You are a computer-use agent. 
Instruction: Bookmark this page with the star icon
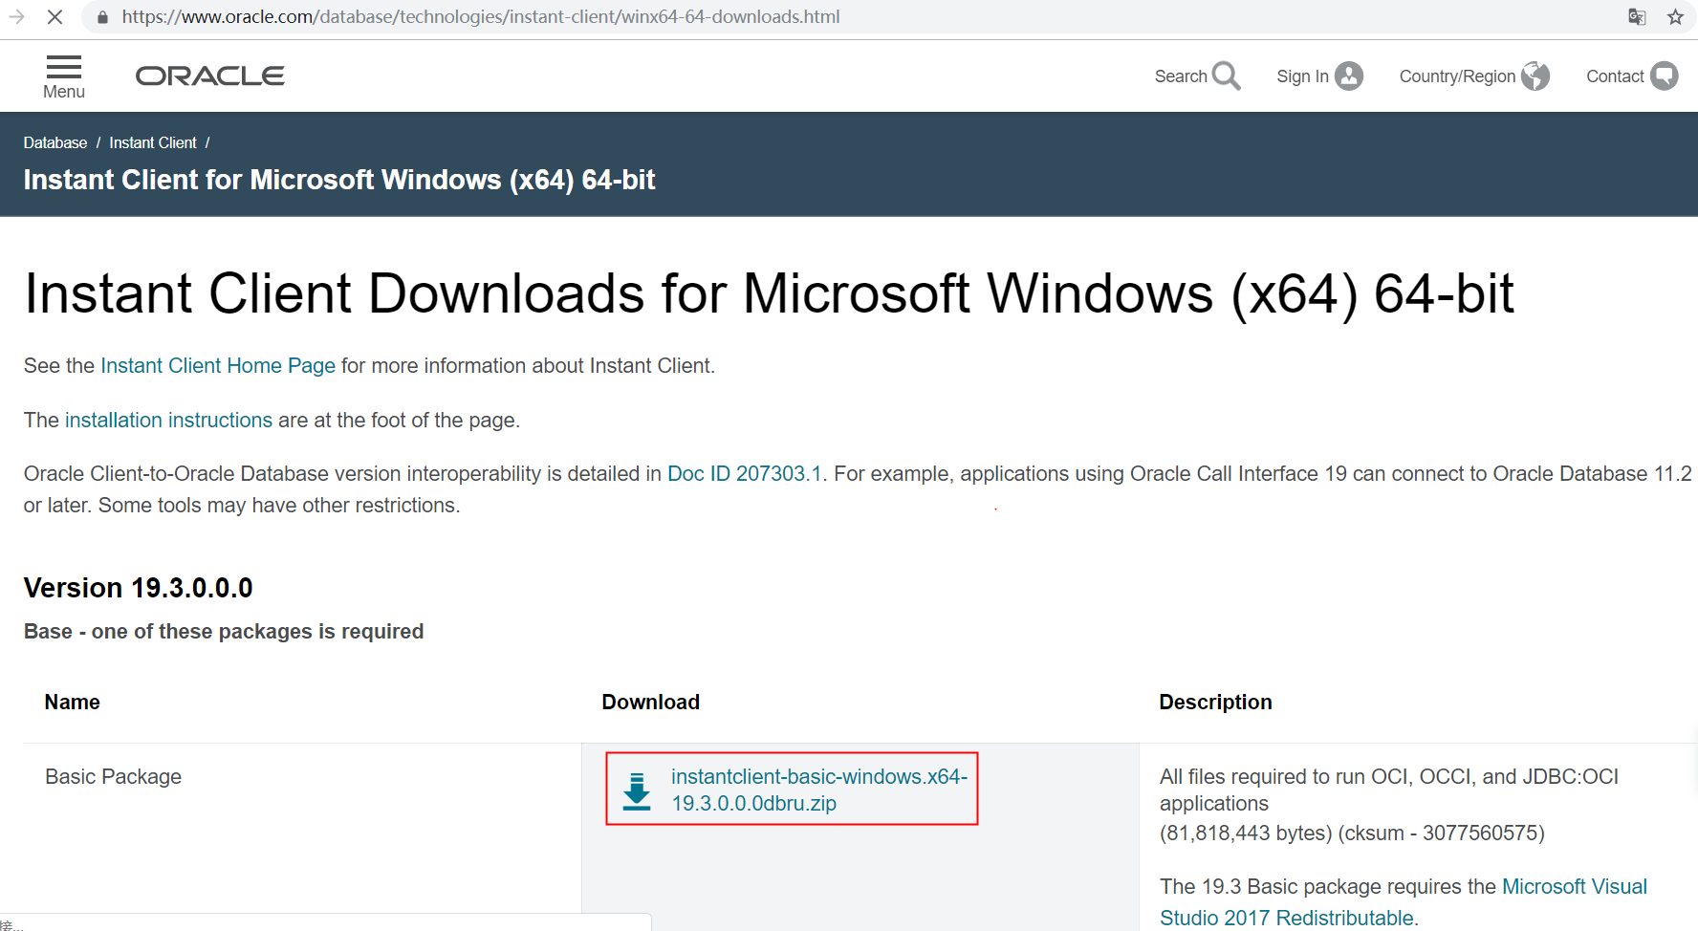1675,17
